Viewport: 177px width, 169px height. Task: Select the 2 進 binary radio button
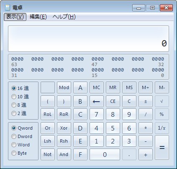[x=19, y=113]
